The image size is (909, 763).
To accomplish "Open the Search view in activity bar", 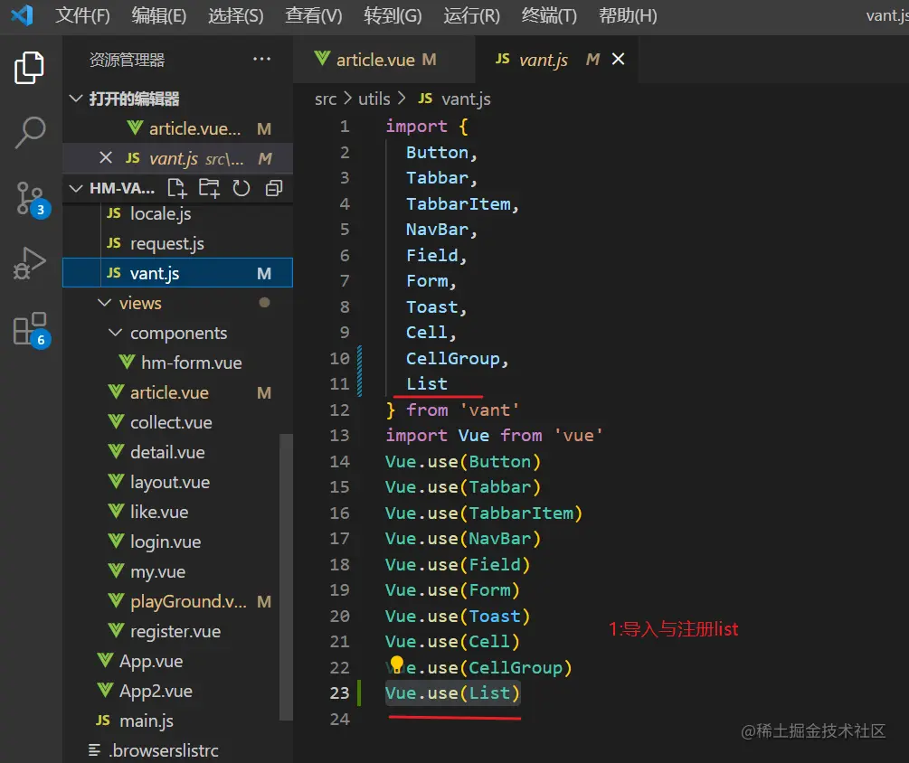I will (30, 133).
